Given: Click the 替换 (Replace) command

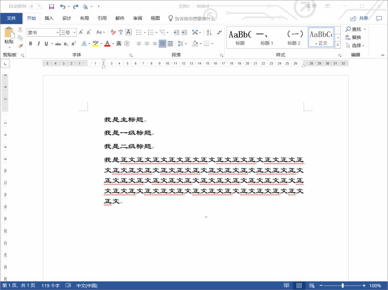Looking at the screenshot, I should 356,37.
